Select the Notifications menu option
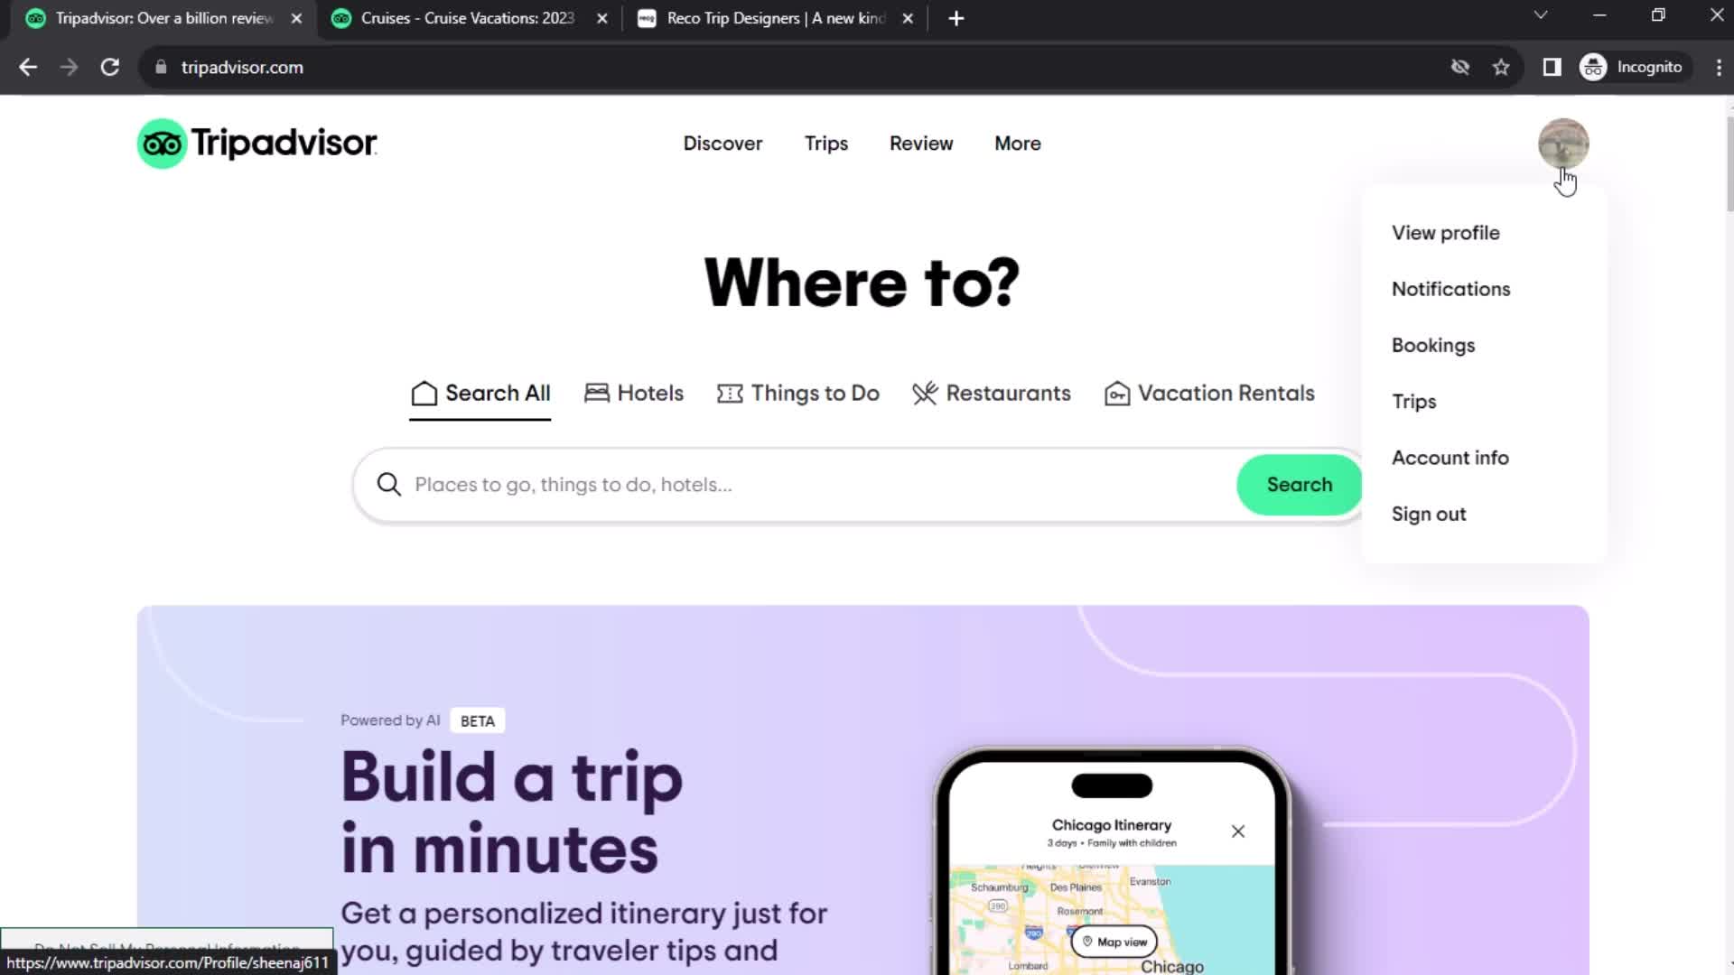1734x975 pixels. click(1451, 288)
